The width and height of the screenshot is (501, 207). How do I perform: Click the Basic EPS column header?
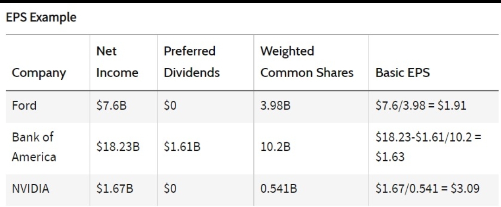(x=403, y=73)
